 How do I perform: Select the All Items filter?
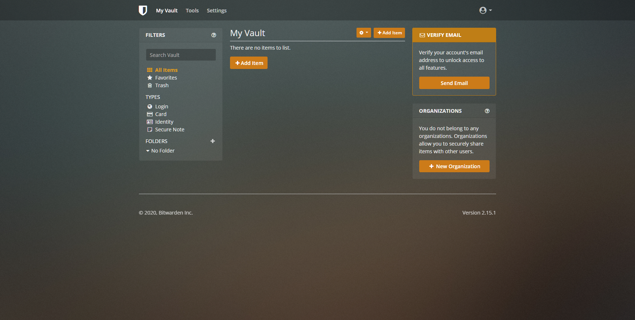pos(166,70)
